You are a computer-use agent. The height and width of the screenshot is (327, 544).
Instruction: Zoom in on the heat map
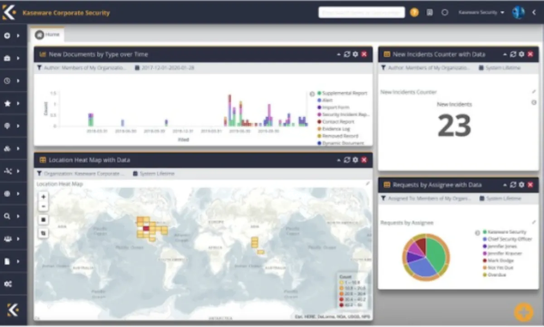coord(44,197)
